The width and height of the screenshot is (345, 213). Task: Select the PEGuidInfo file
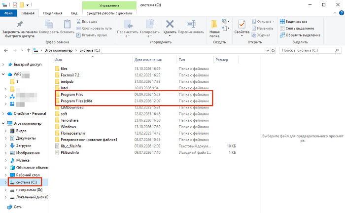pyautogui.click(x=69, y=152)
